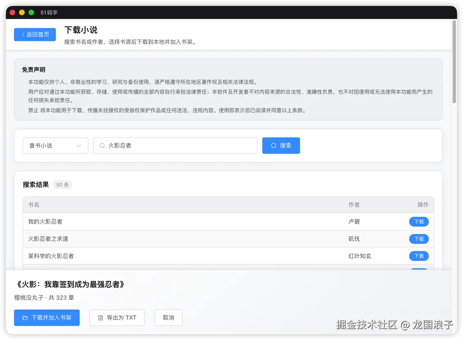Click 下载并加入书架 for the selected novel
The width and height of the screenshot is (463, 340).
[x=47, y=317]
